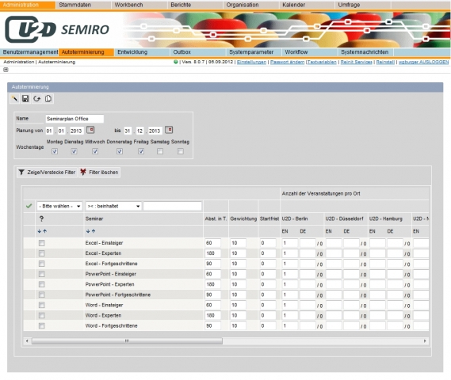
Task: Click the Name field containing Seminarplan Office
Action: 75,119
